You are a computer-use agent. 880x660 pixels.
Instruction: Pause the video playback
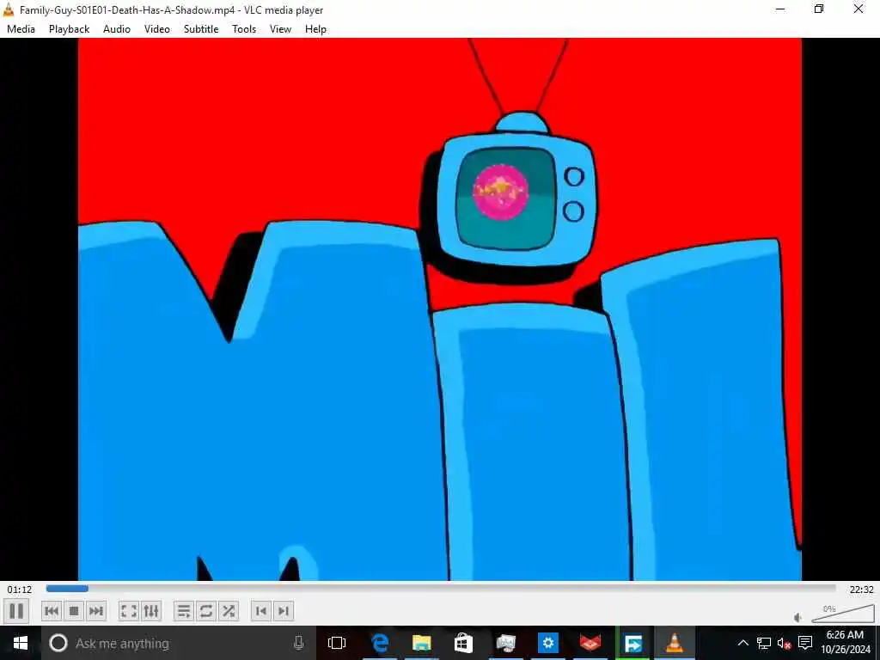coord(16,611)
